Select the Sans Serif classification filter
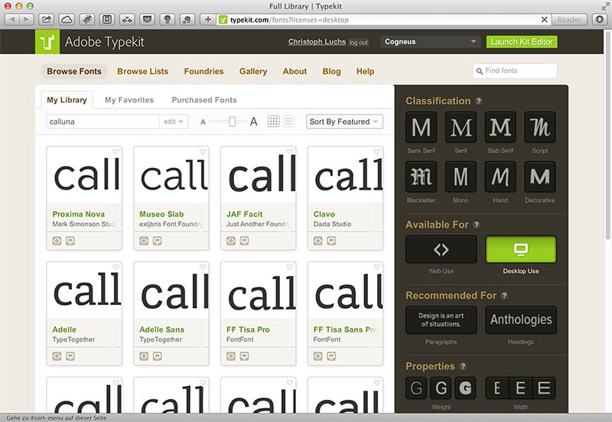Viewport: 612px width, 422px height. 422,127
